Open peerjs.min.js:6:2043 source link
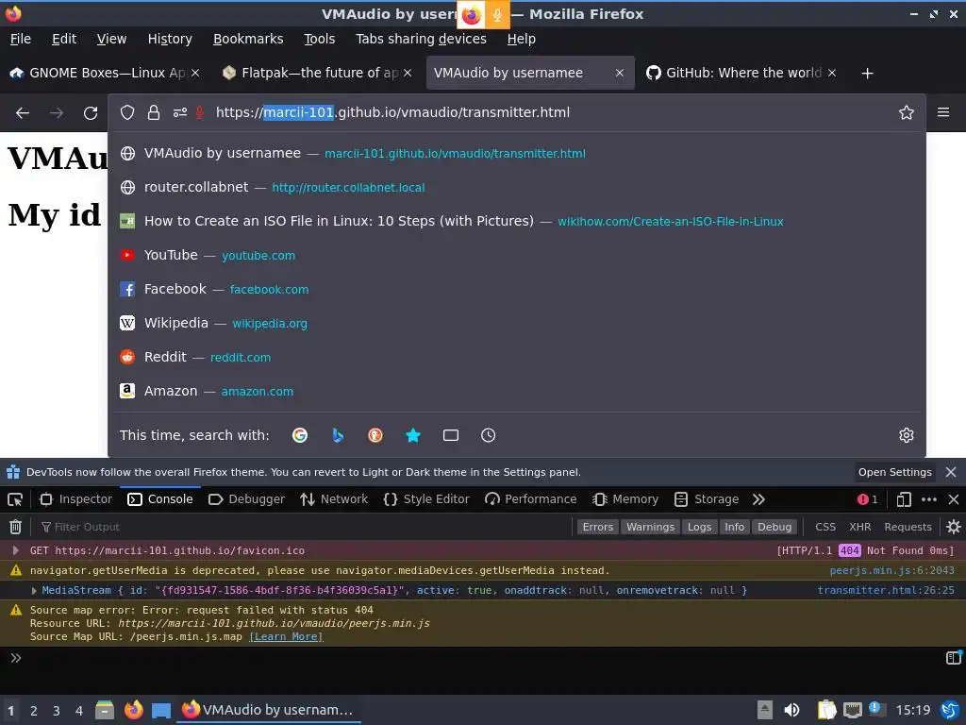This screenshot has height=725, width=966. [891, 571]
